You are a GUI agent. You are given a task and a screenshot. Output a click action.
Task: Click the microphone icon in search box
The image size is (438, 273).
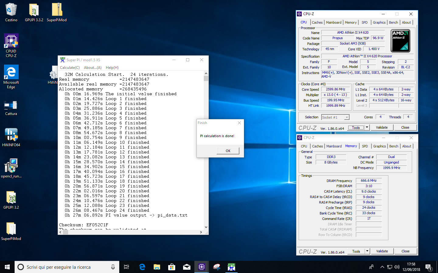coord(113,267)
